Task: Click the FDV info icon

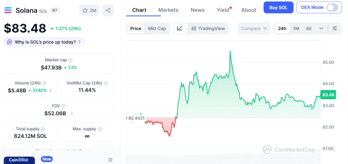Action: (x=64, y=106)
